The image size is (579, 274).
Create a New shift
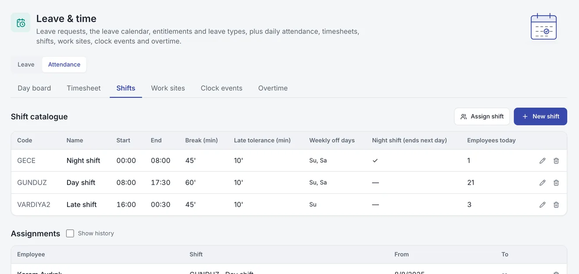point(540,117)
